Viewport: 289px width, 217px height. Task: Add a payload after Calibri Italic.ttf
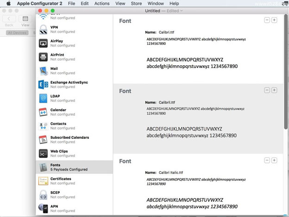(x=274, y=160)
